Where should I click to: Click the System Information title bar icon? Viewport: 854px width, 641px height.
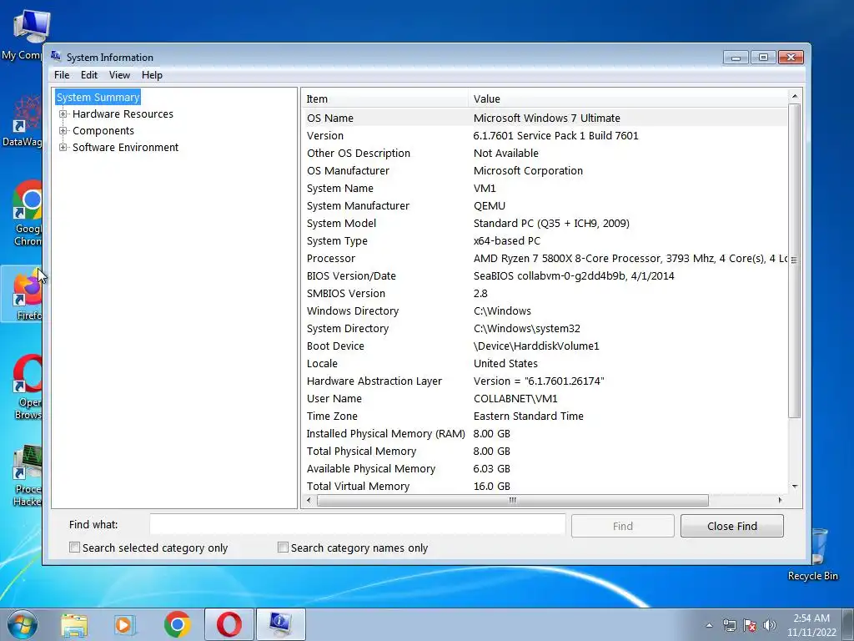click(56, 56)
